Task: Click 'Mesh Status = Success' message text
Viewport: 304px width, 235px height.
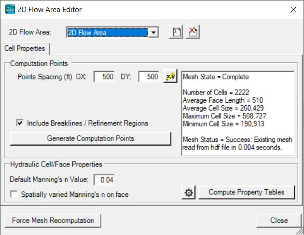Action: [x=237, y=143]
